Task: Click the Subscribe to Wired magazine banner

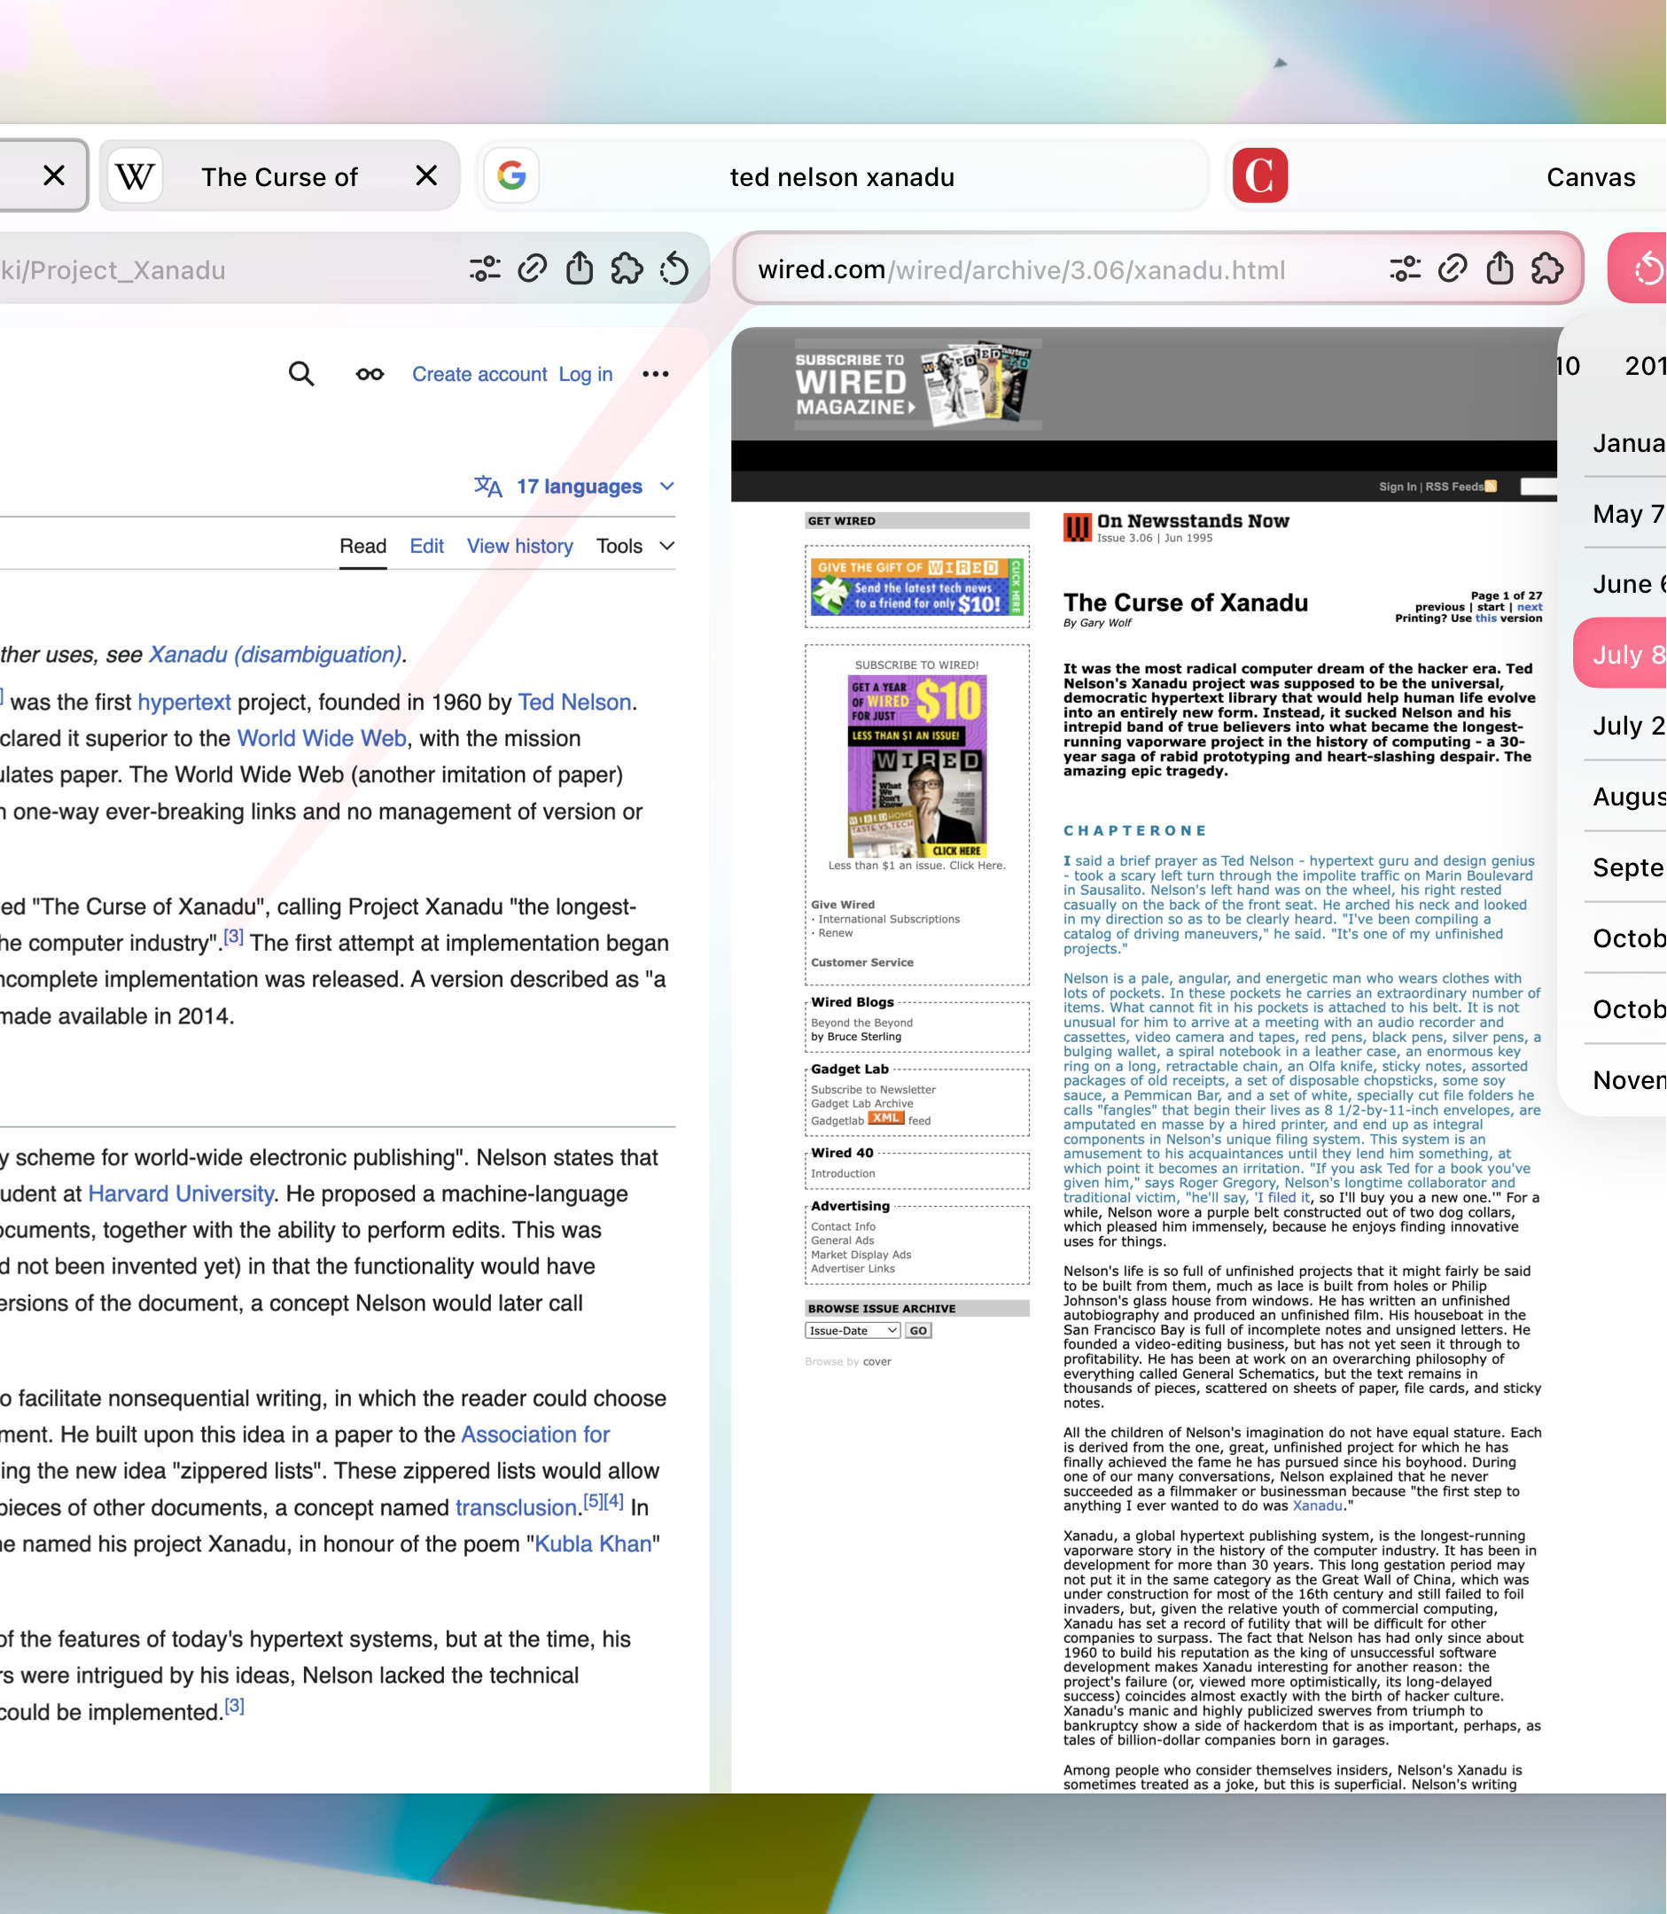Action: pos(916,384)
